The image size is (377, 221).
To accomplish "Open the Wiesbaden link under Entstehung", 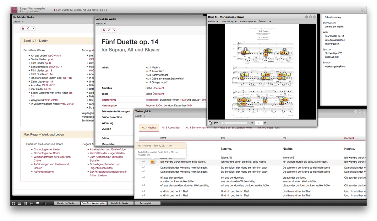I will [152, 100].
